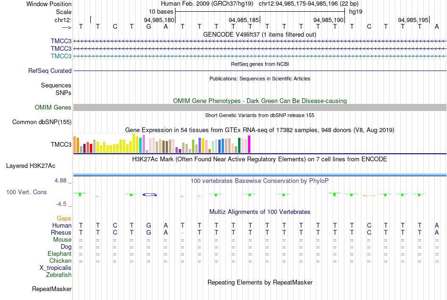Click the 100 Vert. Cons label
Image resolution: width=447 pixels, height=300 pixels.
coord(26,192)
